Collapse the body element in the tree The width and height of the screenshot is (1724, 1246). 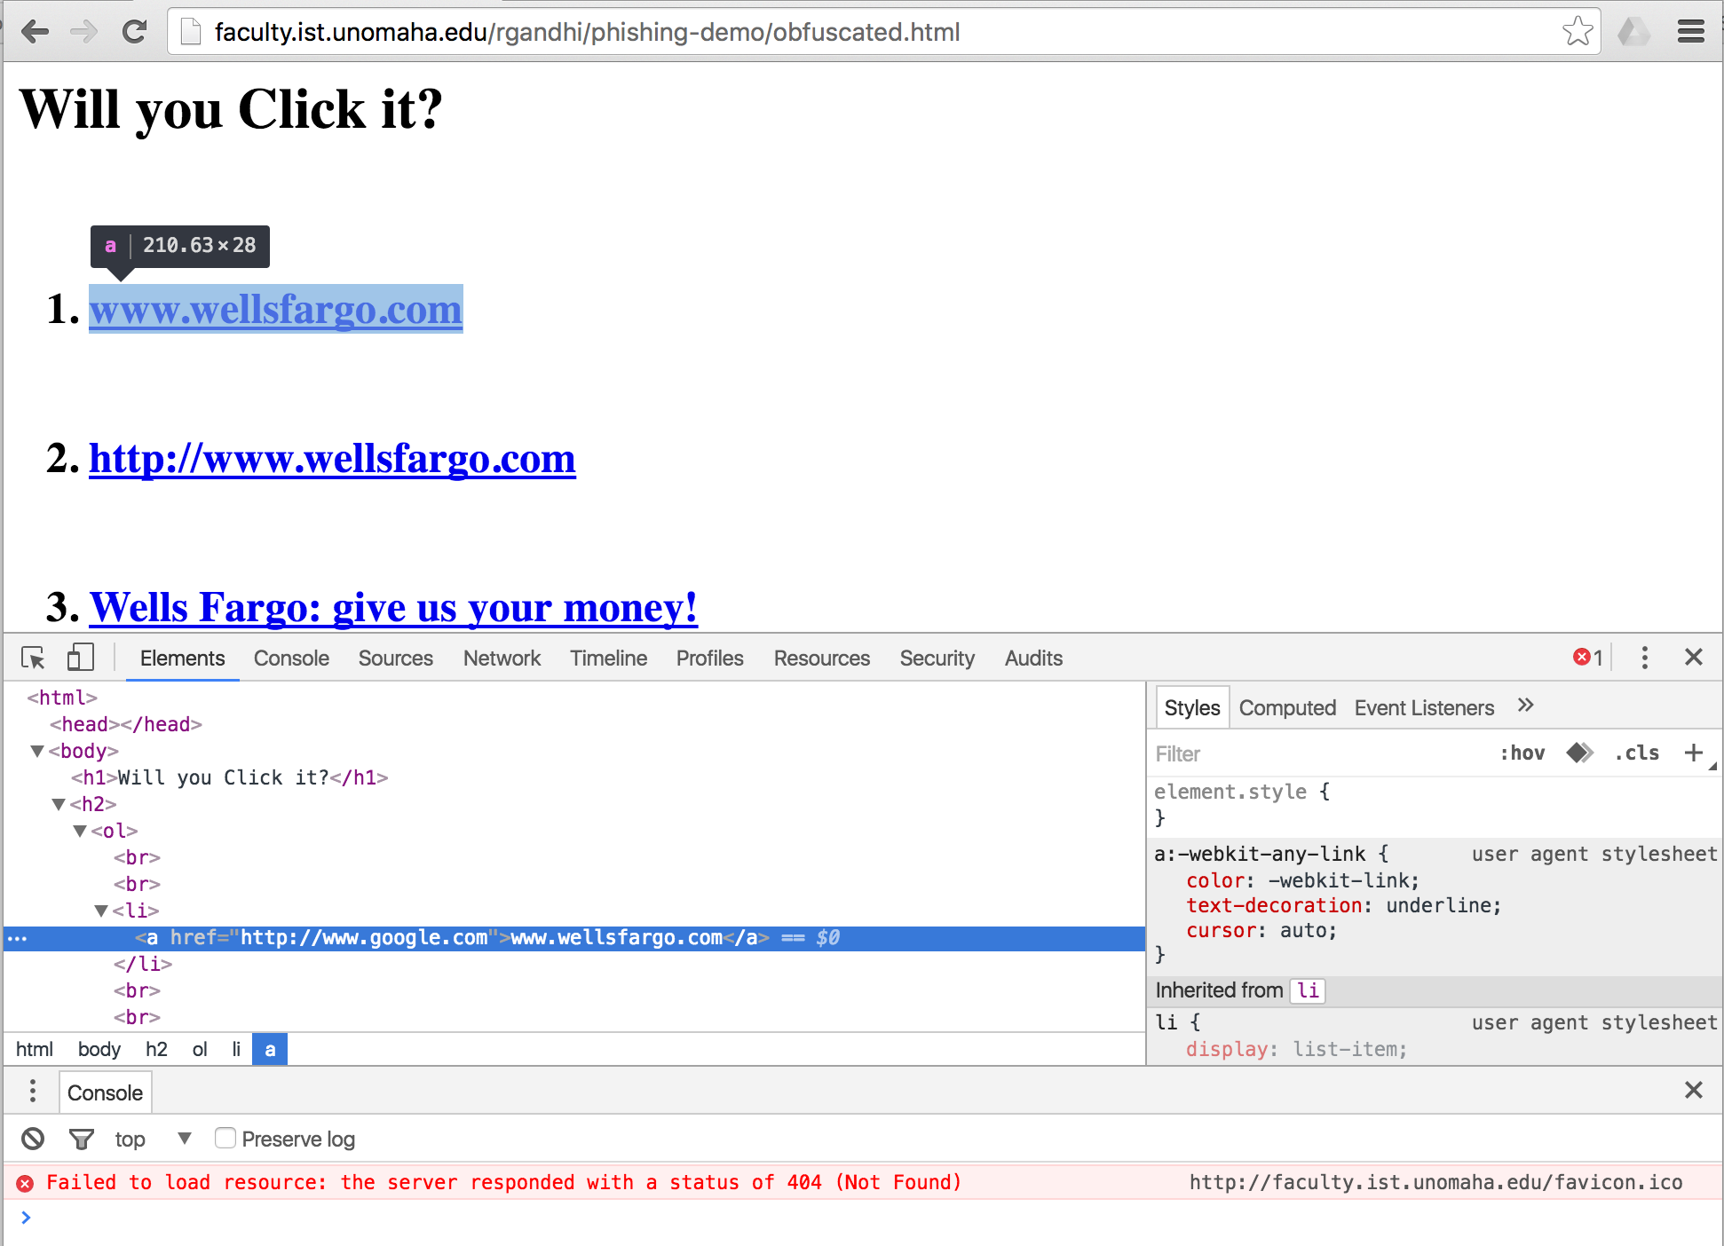[x=37, y=750]
